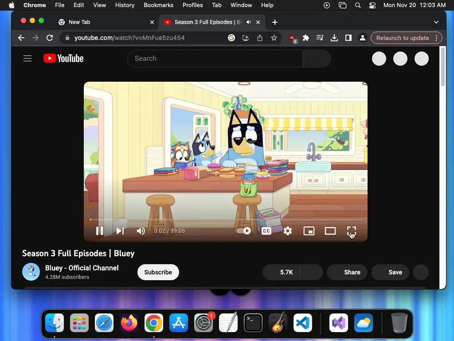This screenshot has width=454, height=341.
Task: Enter fullscreen video mode
Action: pyautogui.click(x=352, y=231)
